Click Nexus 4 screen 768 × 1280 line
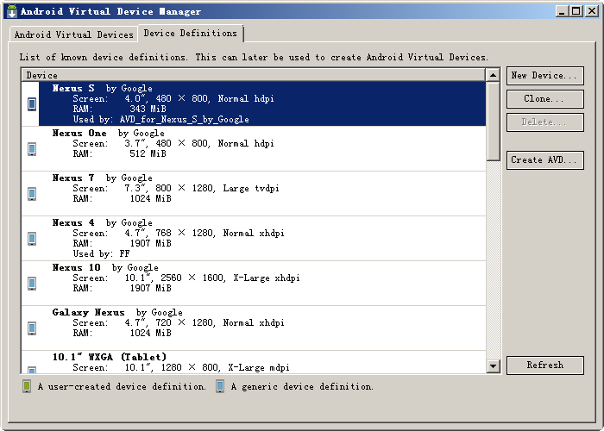This screenshot has width=604, height=431. coord(179,234)
